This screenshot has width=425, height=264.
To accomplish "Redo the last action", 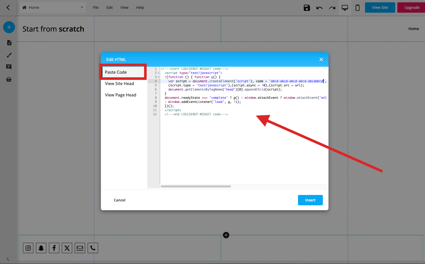I will pyautogui.click(x=332, y=8).
